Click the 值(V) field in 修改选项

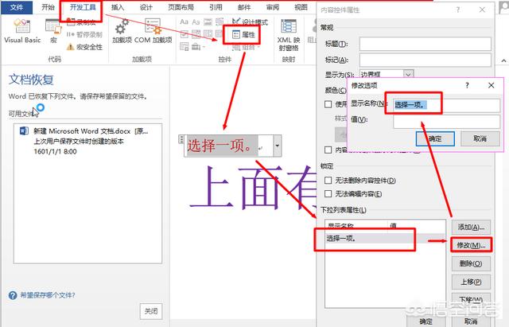446,121
